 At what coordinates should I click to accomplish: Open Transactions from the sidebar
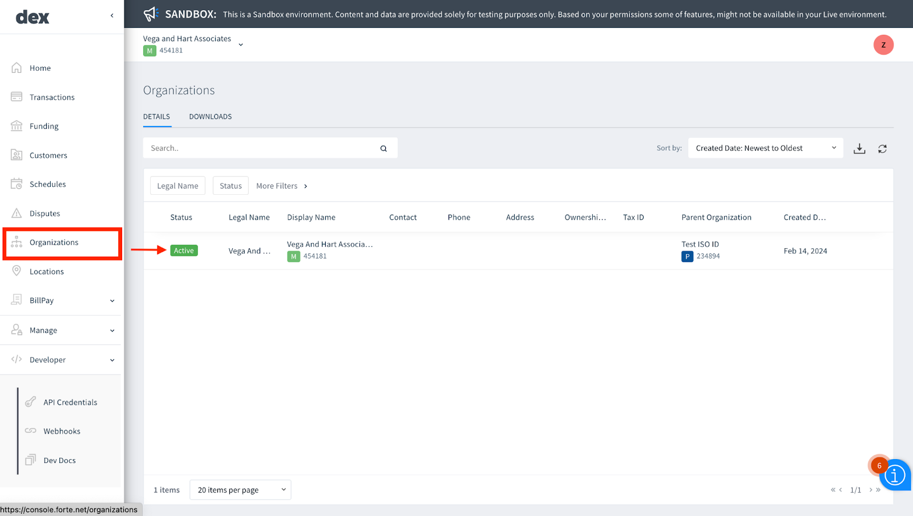[17, 97]
